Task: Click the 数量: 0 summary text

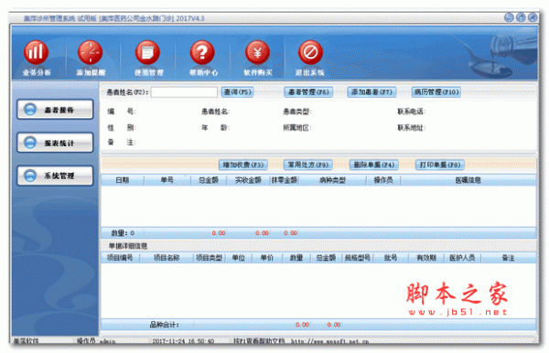Action: click(123, 233)
